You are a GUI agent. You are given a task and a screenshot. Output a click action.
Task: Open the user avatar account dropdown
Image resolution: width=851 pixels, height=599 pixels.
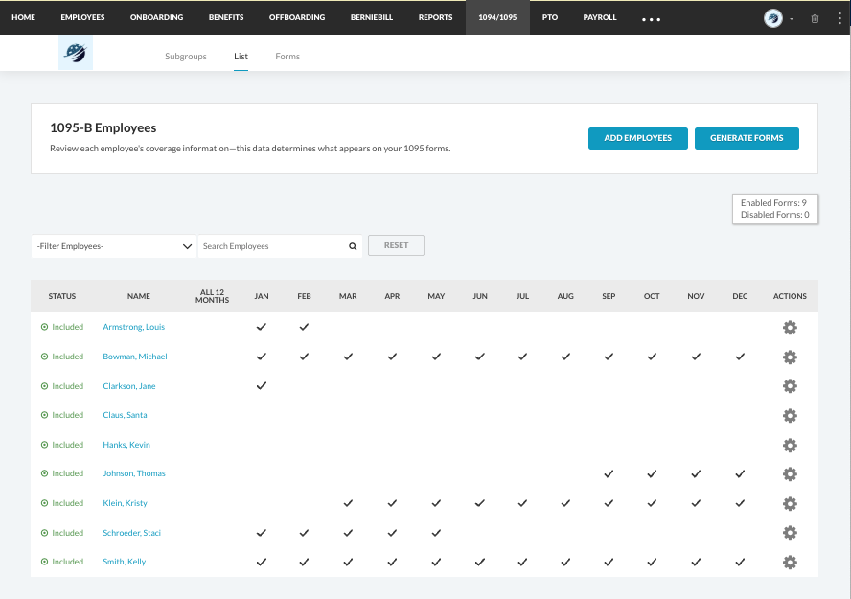point(778,18)
